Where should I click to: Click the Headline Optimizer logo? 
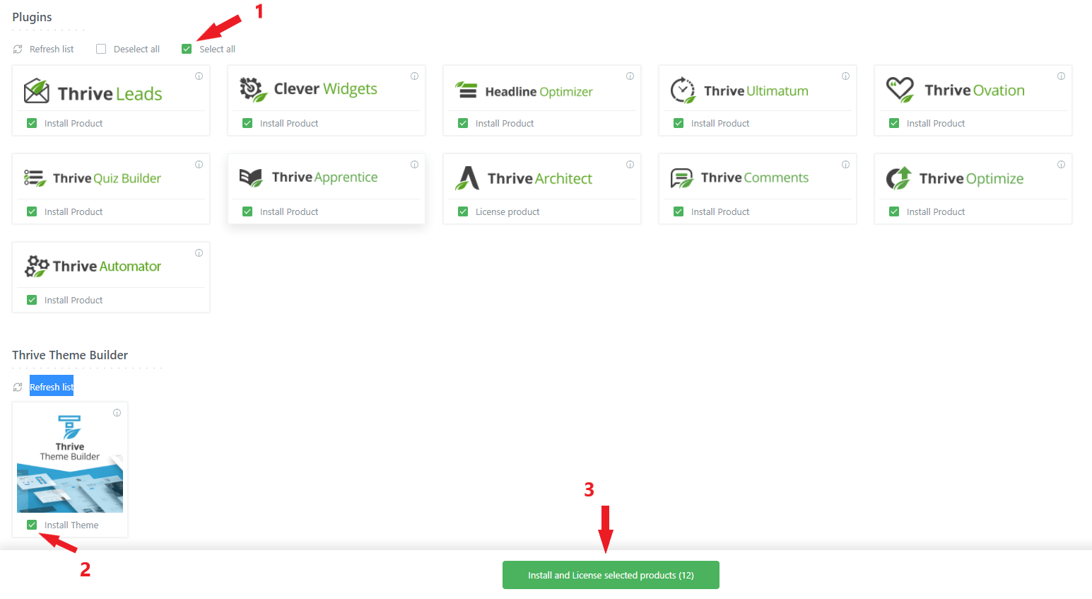pyautogui.click(x=524, y=91)
